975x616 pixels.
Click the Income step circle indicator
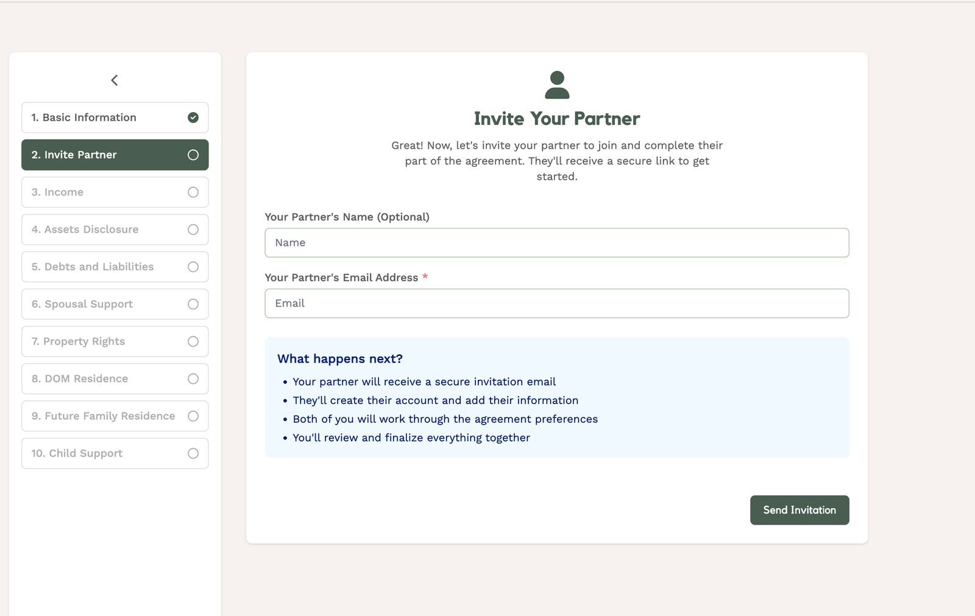193,192
